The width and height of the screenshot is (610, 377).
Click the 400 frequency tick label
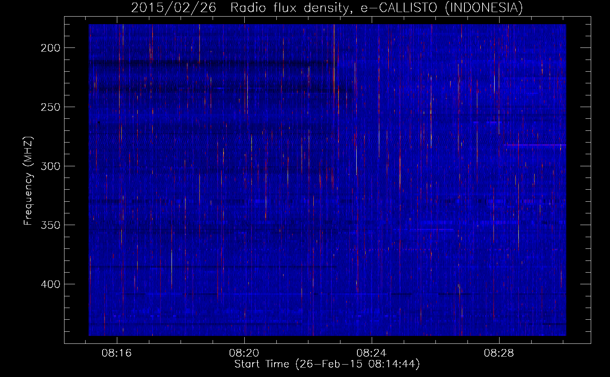point(51,284)
